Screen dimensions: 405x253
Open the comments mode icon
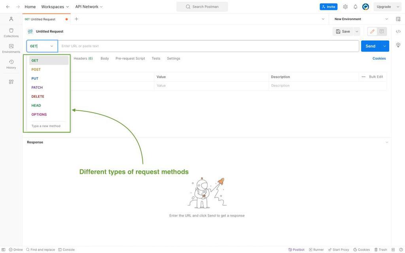point(382,32)
